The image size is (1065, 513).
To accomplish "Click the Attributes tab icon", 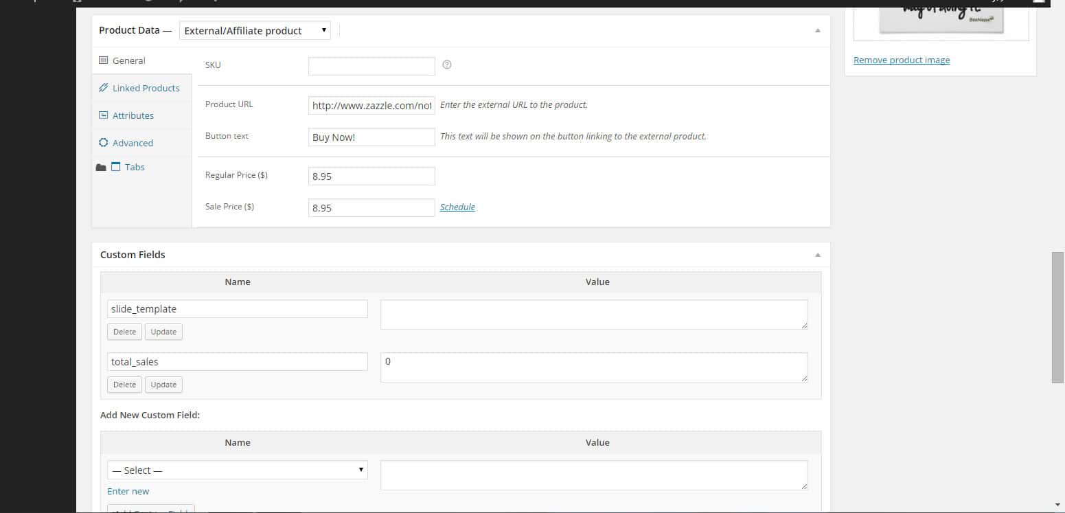I will [104, 115].
